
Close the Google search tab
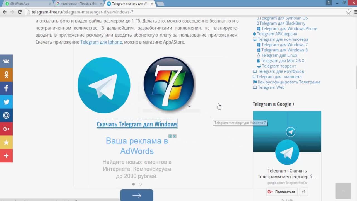tap(101, 4)
